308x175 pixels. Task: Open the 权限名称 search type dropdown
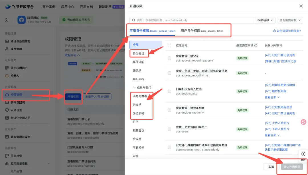point(265,20)
